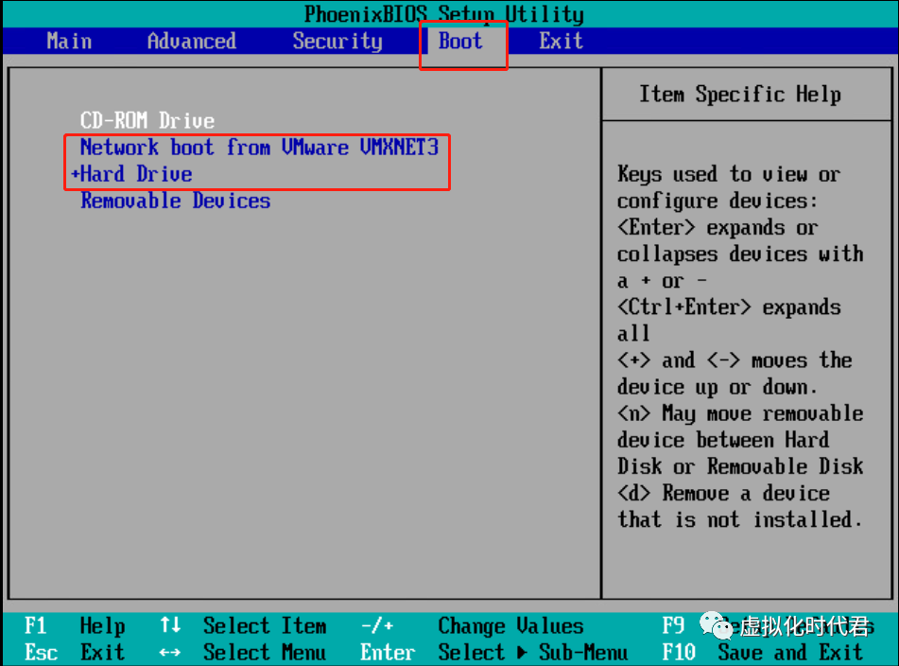
Task: Expand Hard Drive using the plus sign
Action: (75, 174)
